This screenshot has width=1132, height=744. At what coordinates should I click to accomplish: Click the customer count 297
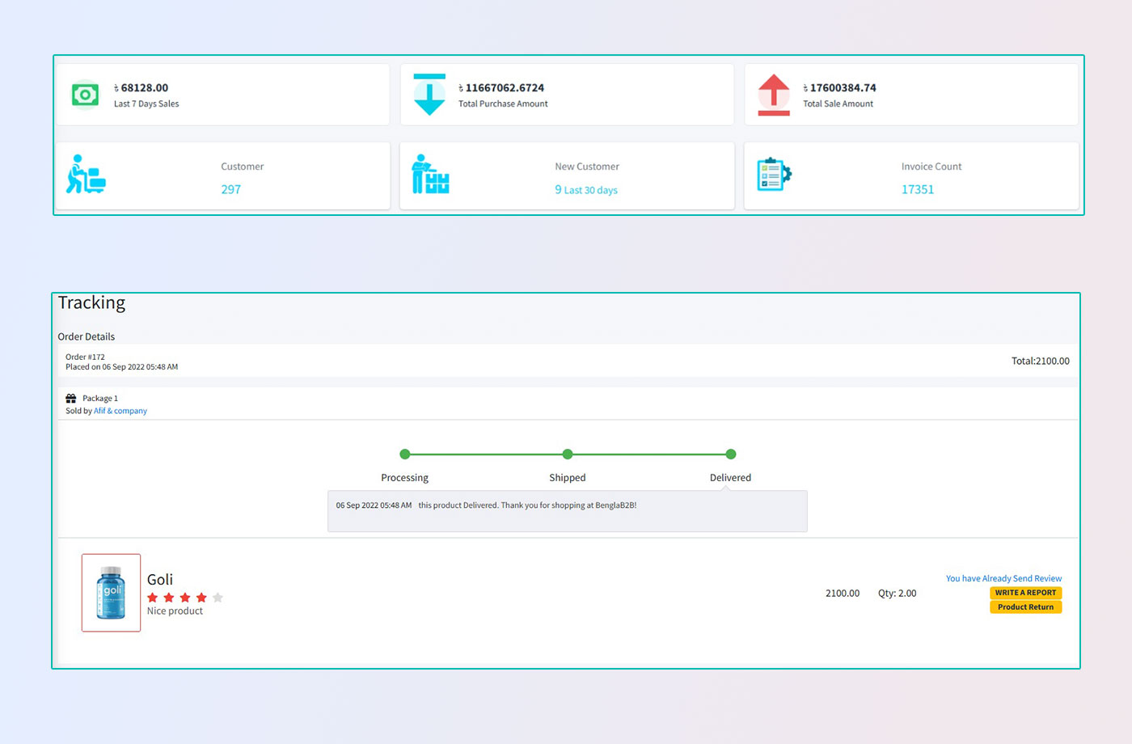(231, 189)
